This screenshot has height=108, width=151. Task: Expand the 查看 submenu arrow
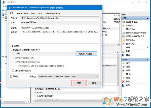point(148,48)
